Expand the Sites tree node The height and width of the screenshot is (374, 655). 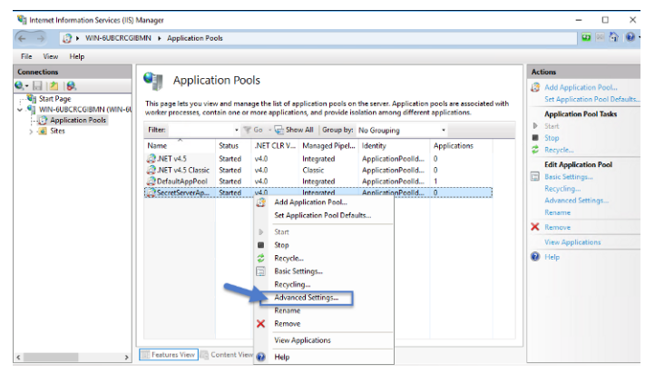coord(31,132)
